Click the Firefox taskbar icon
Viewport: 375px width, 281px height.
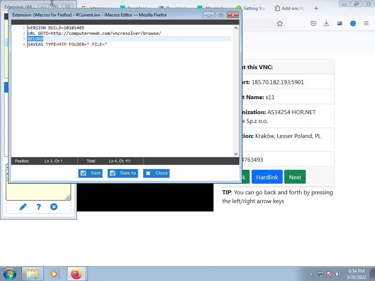coord(77,274)
